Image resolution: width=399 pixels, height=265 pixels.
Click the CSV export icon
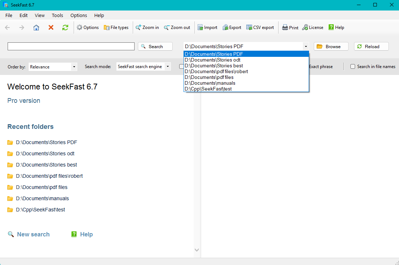click(260, 27)
